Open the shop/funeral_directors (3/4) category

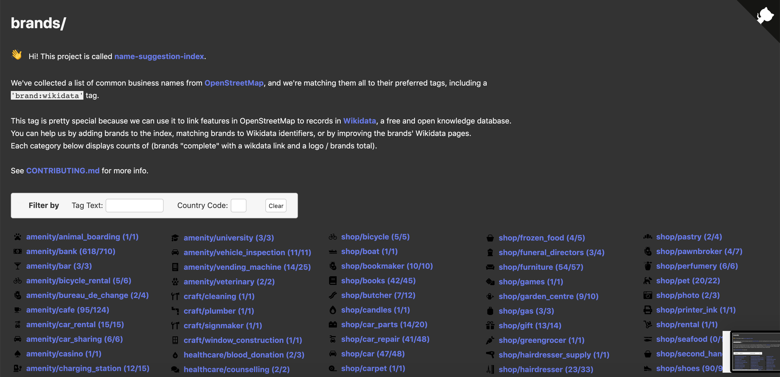point(552,252)
